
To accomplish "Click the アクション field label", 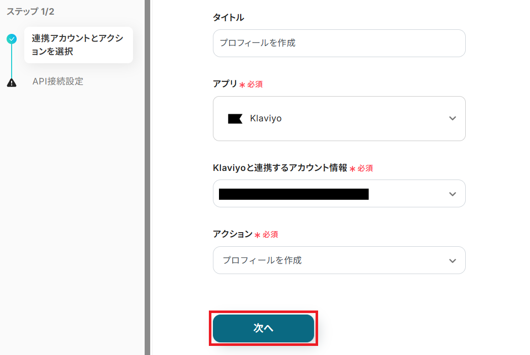I will 233,234.
